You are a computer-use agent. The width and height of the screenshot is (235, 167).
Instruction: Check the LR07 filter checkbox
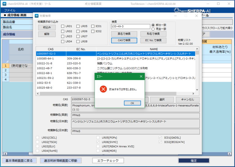pos(78,36)
